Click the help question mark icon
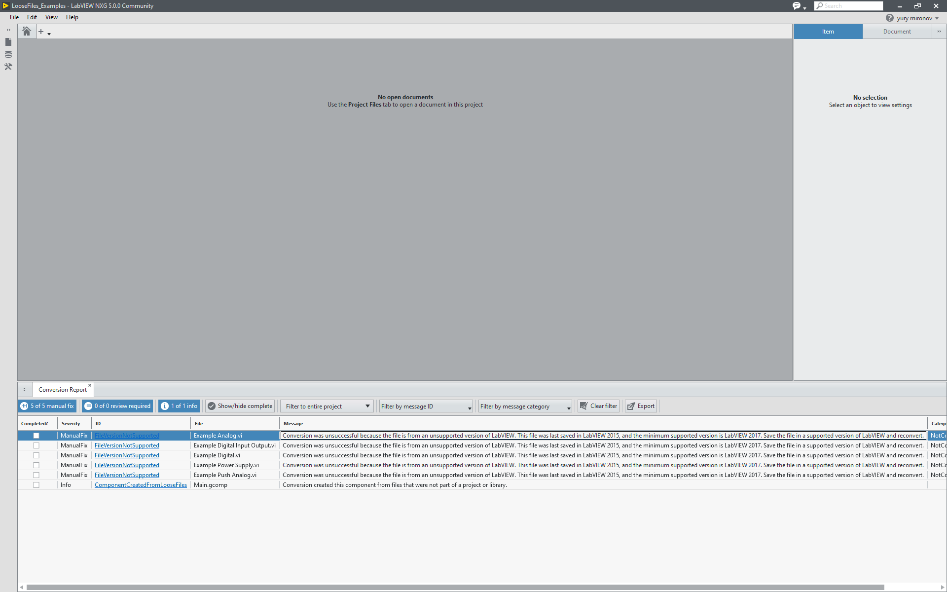 [x=890, y=18]
